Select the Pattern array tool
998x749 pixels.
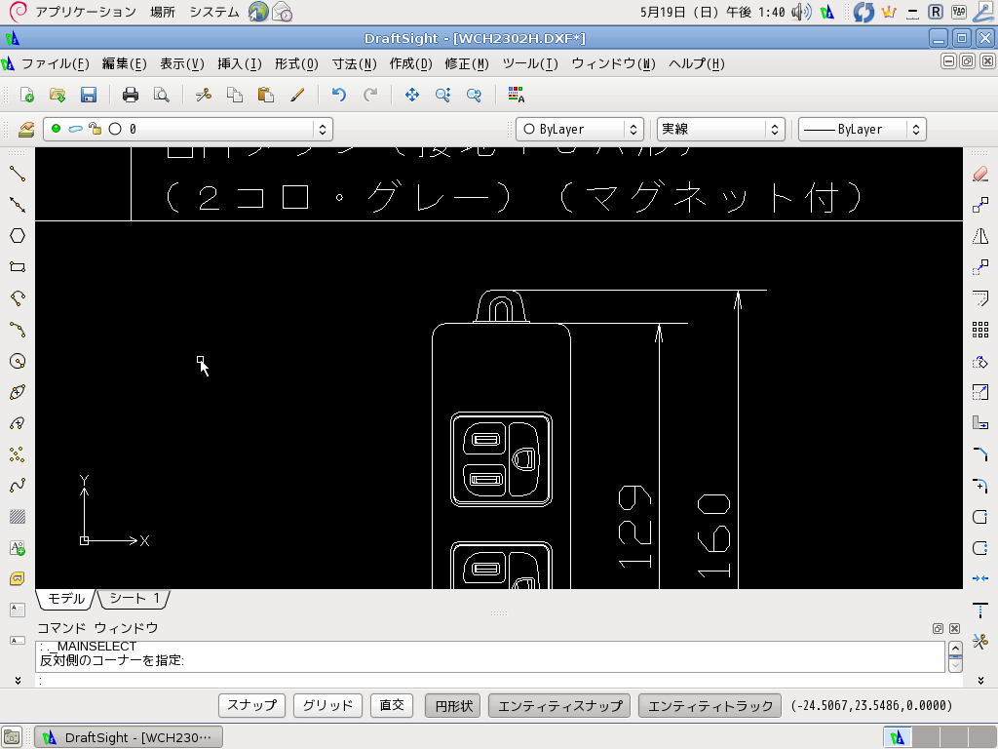[980, 330]
